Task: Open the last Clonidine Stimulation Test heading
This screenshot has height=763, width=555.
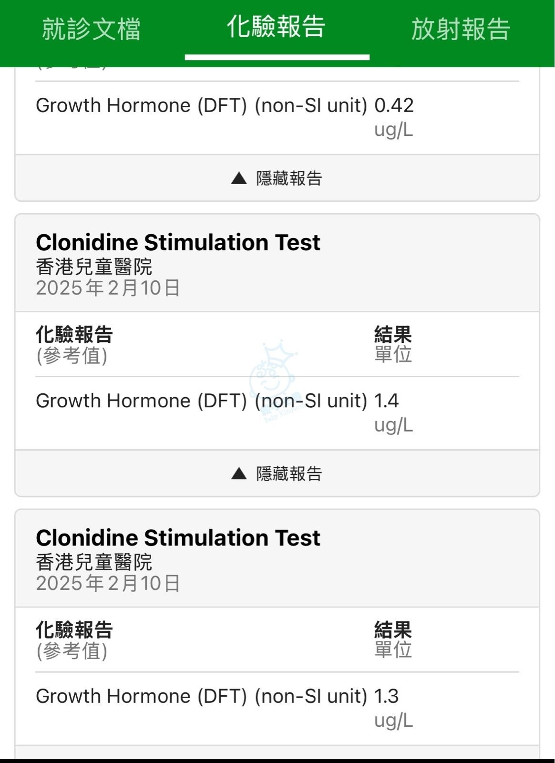Action: coord(178,538)
